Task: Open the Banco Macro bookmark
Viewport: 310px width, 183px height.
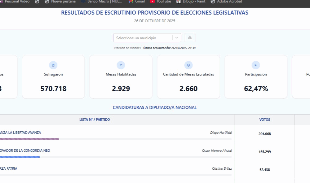Action: coord(102,2)
